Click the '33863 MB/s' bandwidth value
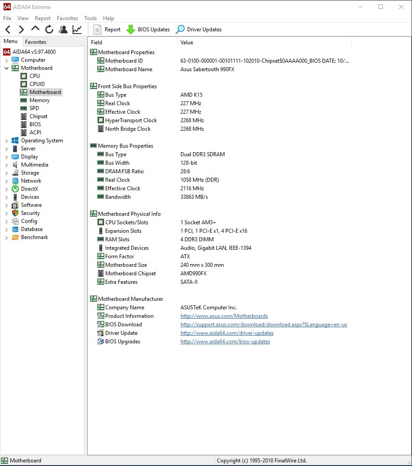This screenshot has height=466, width=412. coord(194,197)
